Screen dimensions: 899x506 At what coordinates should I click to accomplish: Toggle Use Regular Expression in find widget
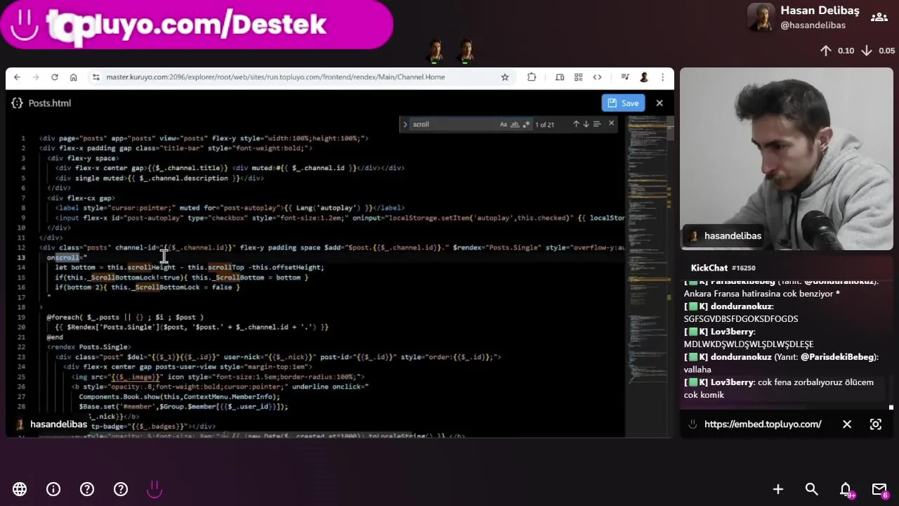(526, 124)
